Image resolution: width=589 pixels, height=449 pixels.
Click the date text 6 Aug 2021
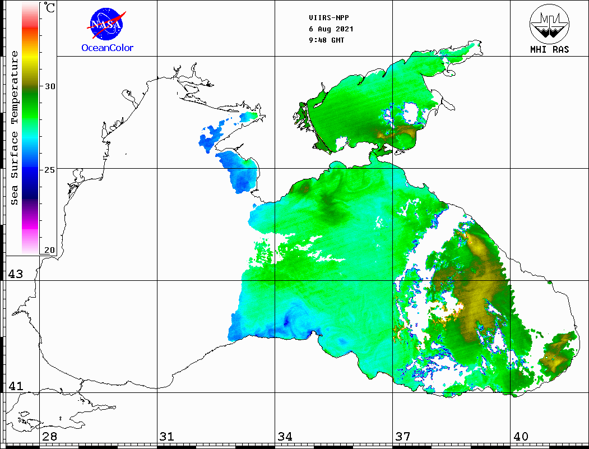(x=331, y=29)
